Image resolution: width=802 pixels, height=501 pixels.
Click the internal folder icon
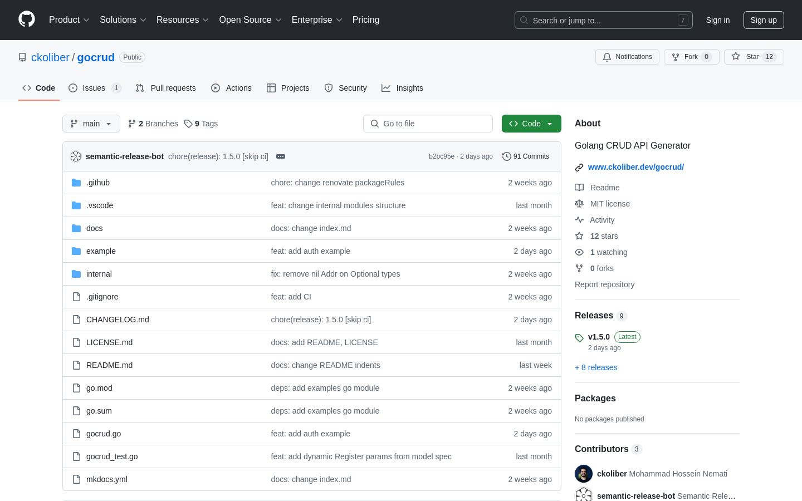pyautogui.click(x=76, y=274)
